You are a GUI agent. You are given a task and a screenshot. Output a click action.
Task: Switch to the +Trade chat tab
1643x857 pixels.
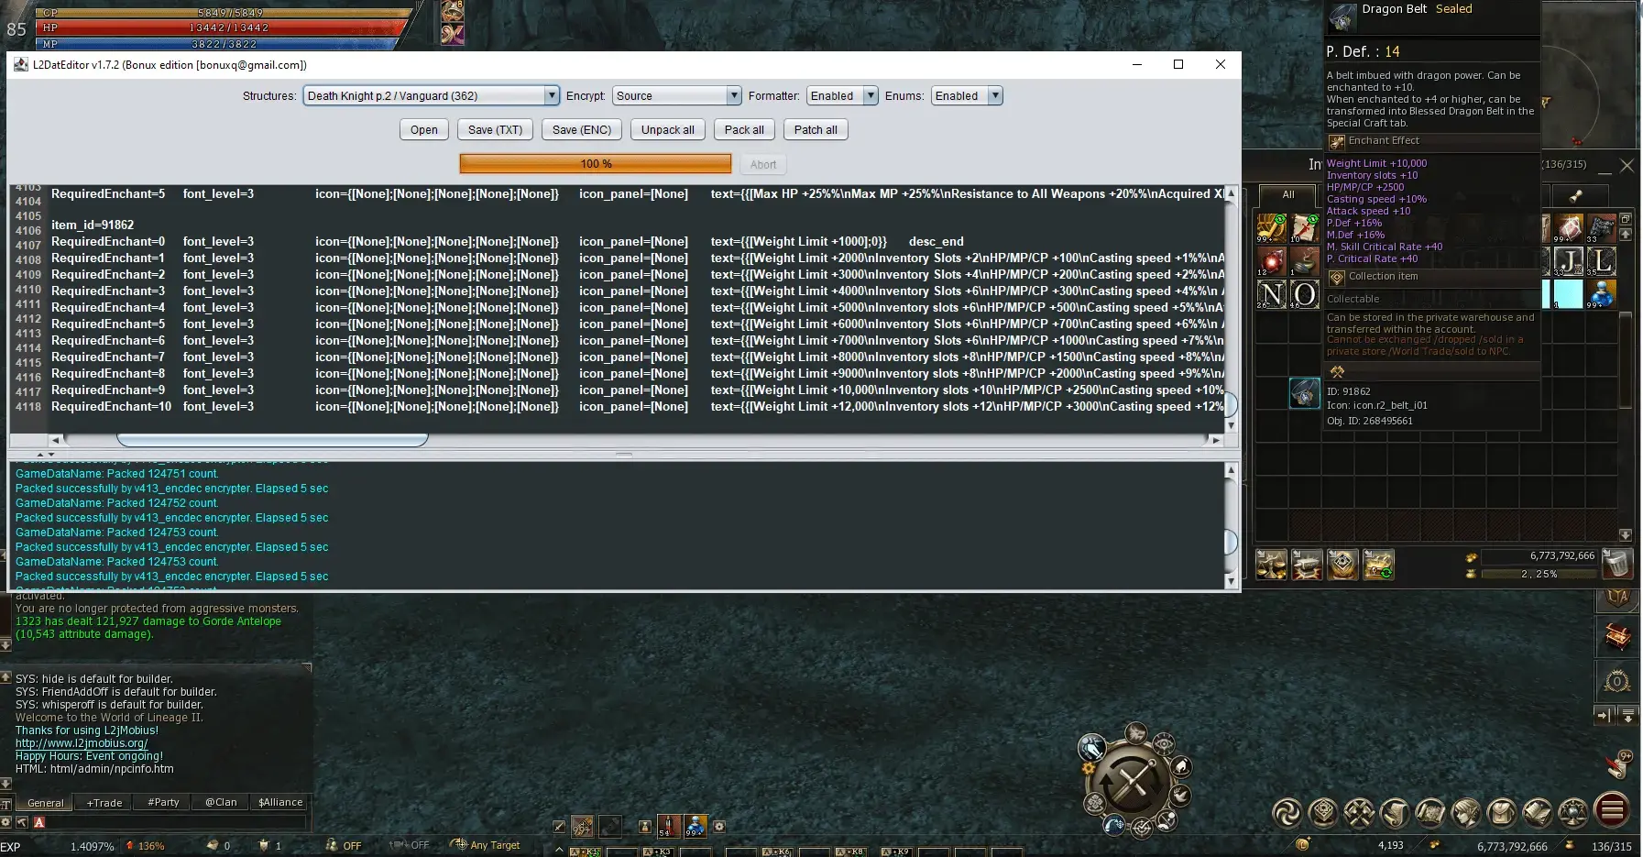[x=104, y=802]
